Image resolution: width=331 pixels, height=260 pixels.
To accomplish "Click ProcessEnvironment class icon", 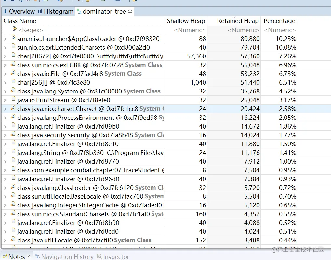I will pos(13,117).
